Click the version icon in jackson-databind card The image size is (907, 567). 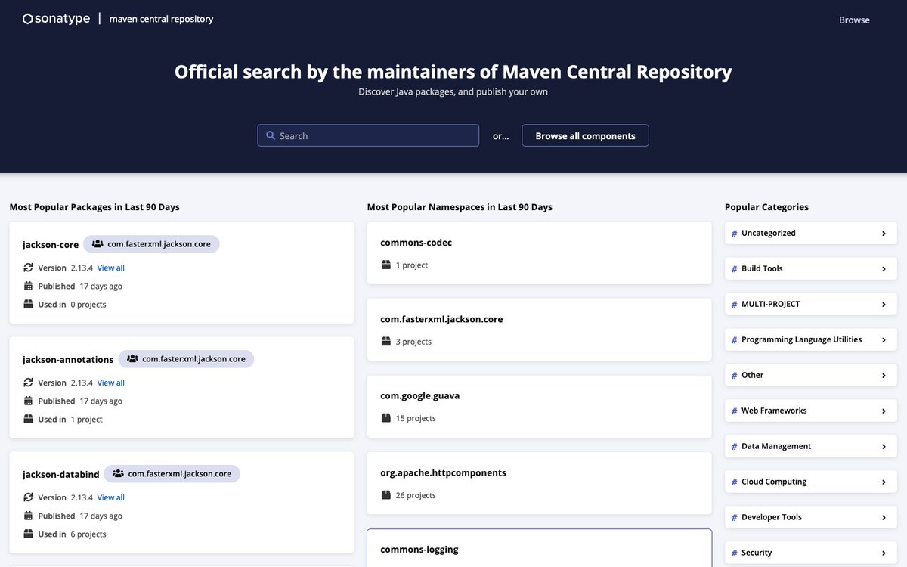tap(28, 497)
